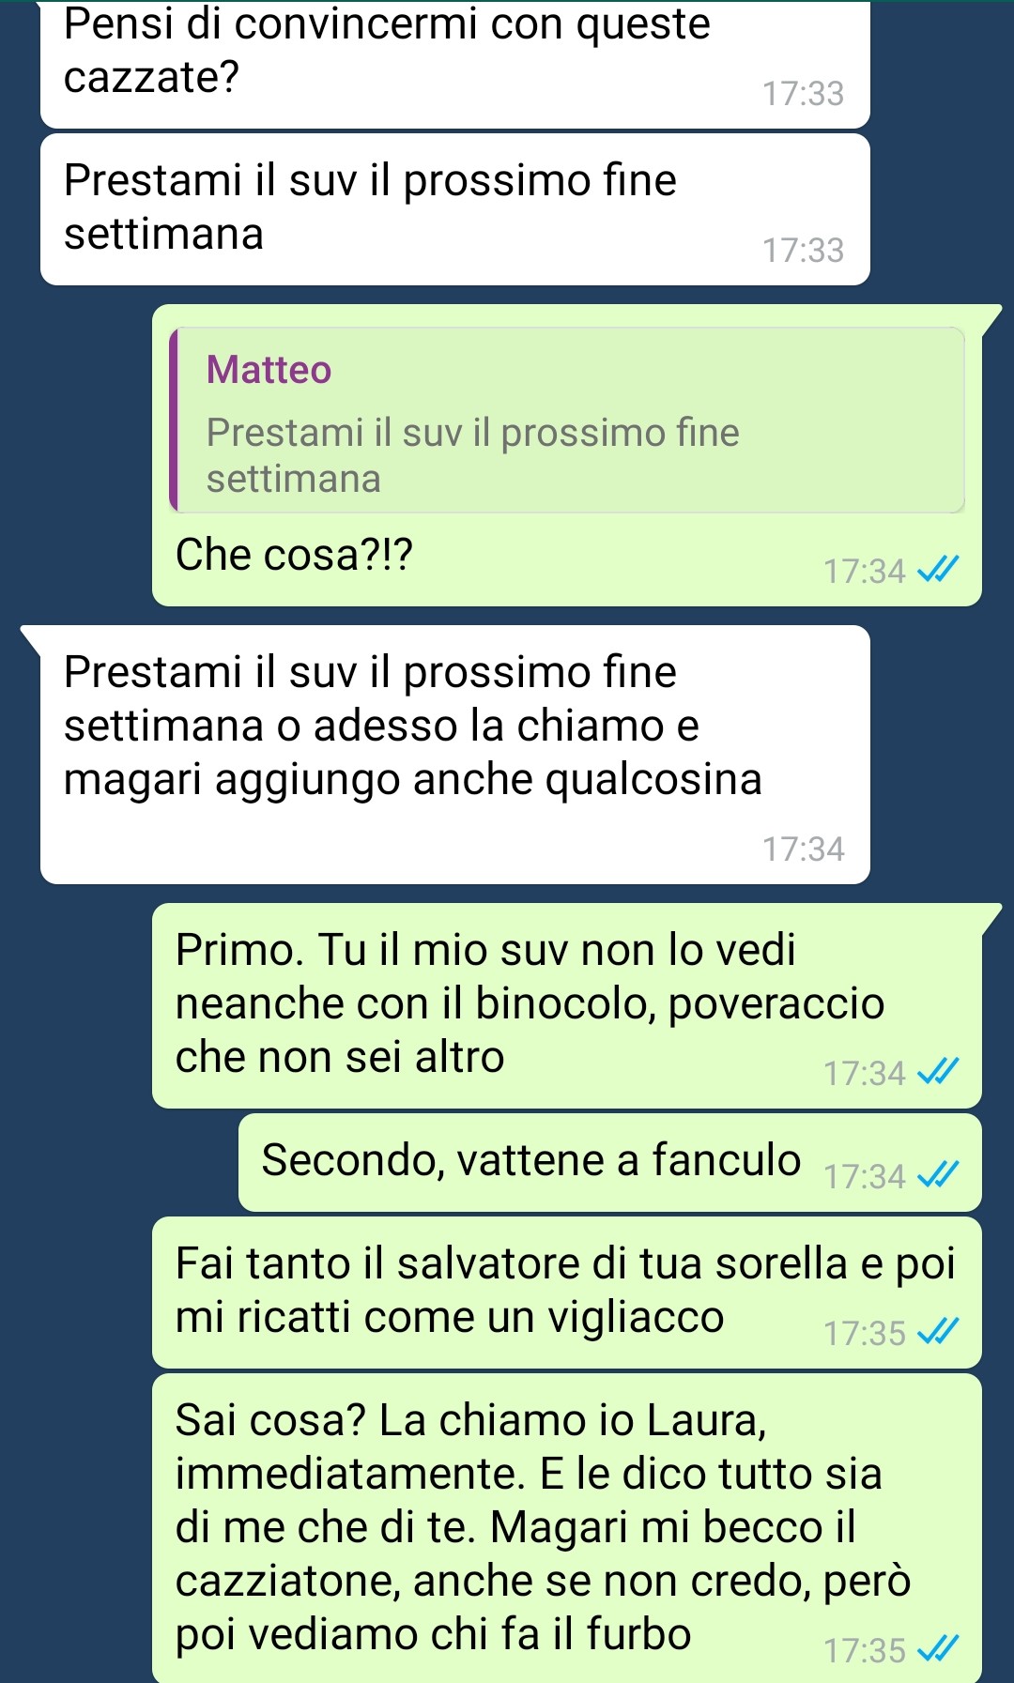Tap the quoted text 'Prestami il suv il prossimo fine settimana'
This screenshot has height=1683, width=1014.
click(473, 455)
